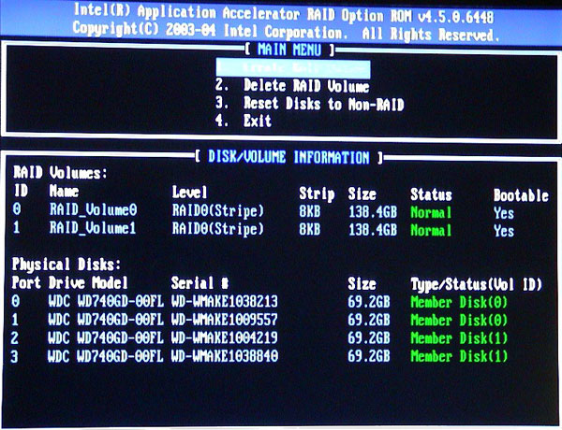Image resolution: width=562 pixels, height=430 pixels.
Task: Select serial number WD-WMAKE1004219
Action: pos(225,337)
